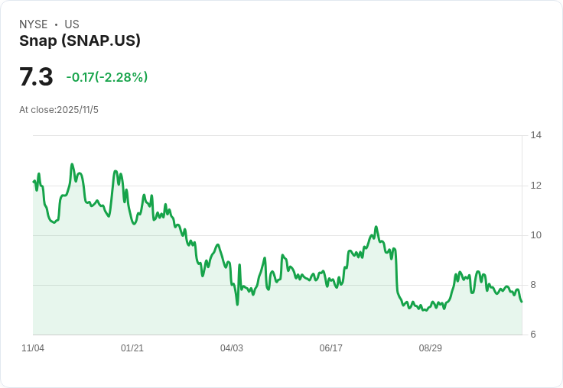Click the 08/29 date axis label
This screenshot has width=563, height=388.
click(x=431, y=348)
